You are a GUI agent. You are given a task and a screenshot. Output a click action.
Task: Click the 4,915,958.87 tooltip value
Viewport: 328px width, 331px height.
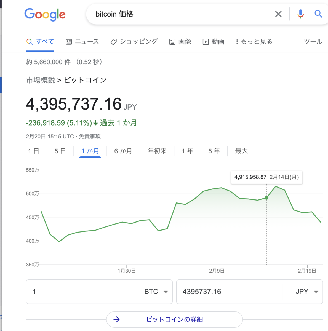point(250,177)
